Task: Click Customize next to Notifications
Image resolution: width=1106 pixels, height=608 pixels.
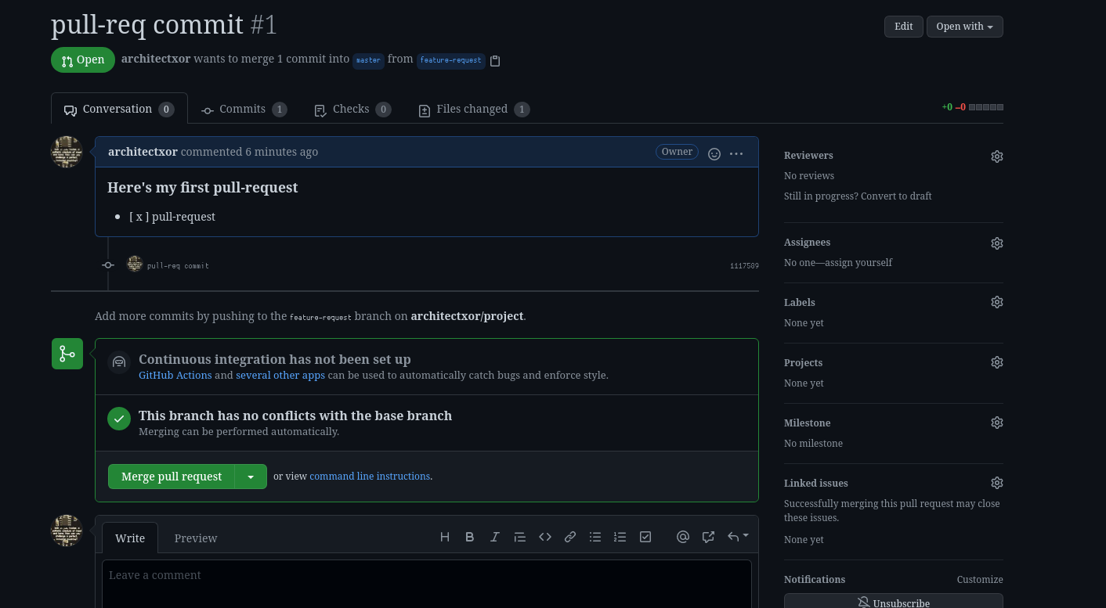Action: tap(980, 580)
